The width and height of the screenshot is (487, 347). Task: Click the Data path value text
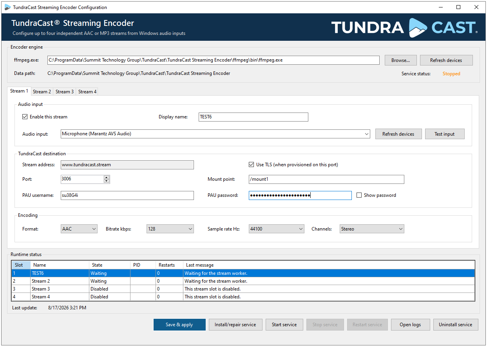[139, 73]
